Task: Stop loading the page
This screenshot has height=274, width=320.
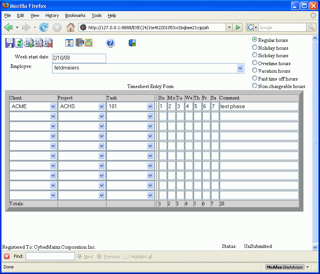Action: [x=57, y=27]
